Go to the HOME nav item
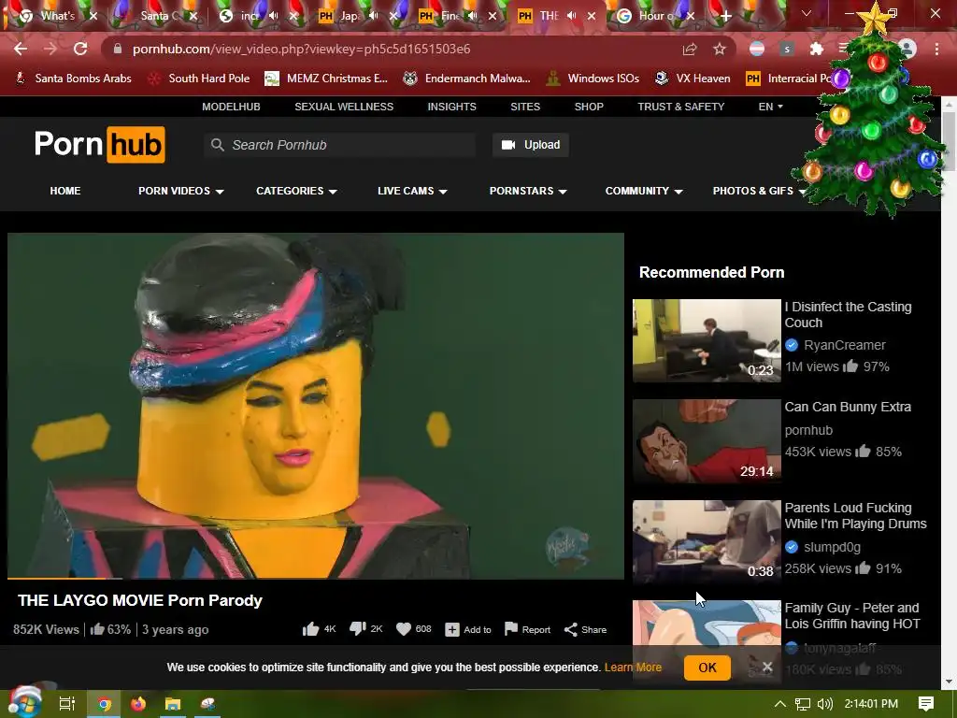This screenshot has width=957, height=718. coord(65,191)
